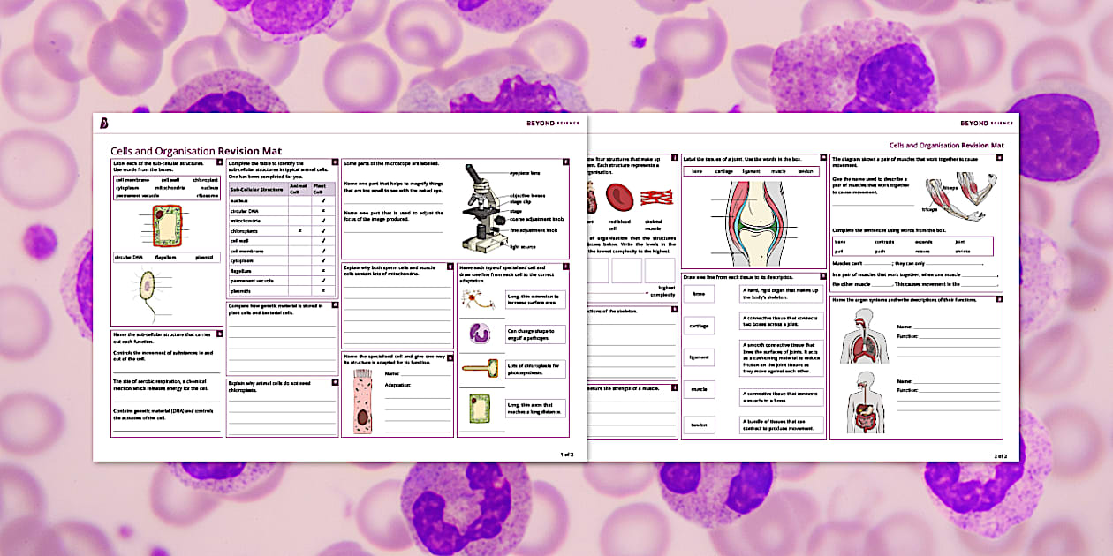Select the word 'cartilage' in the word box

[723, 171]
